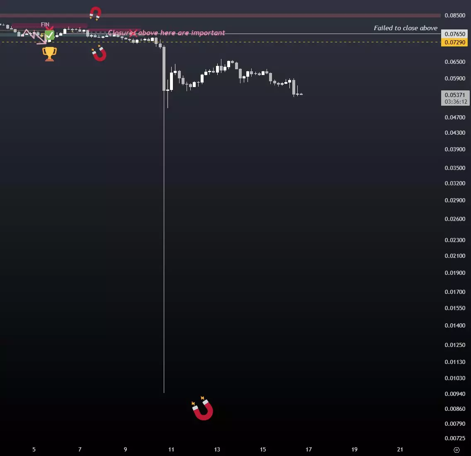Click the gold trophy icon

(x=50, y=53)
